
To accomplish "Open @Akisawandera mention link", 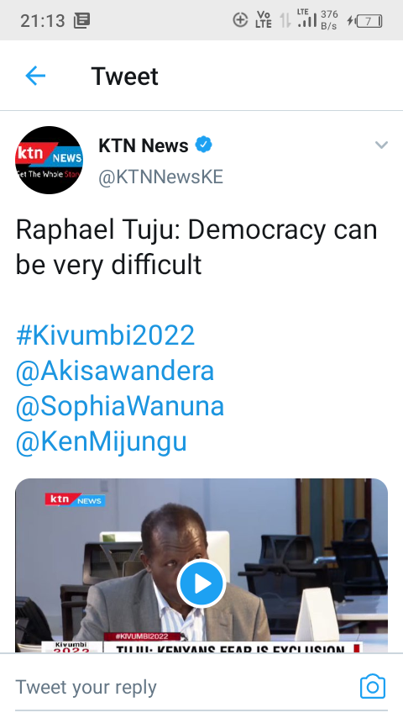I will [115, 371].
